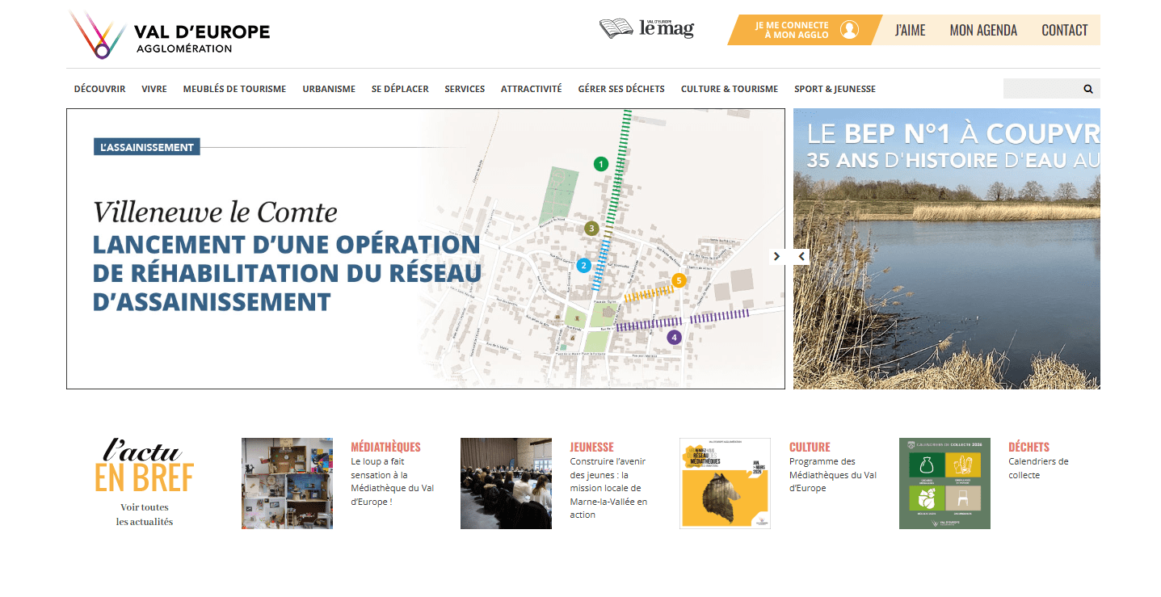Screen dimensions: 1161x597
Task: Click the Mon Agenda link
Action: [x=982, y=30]
